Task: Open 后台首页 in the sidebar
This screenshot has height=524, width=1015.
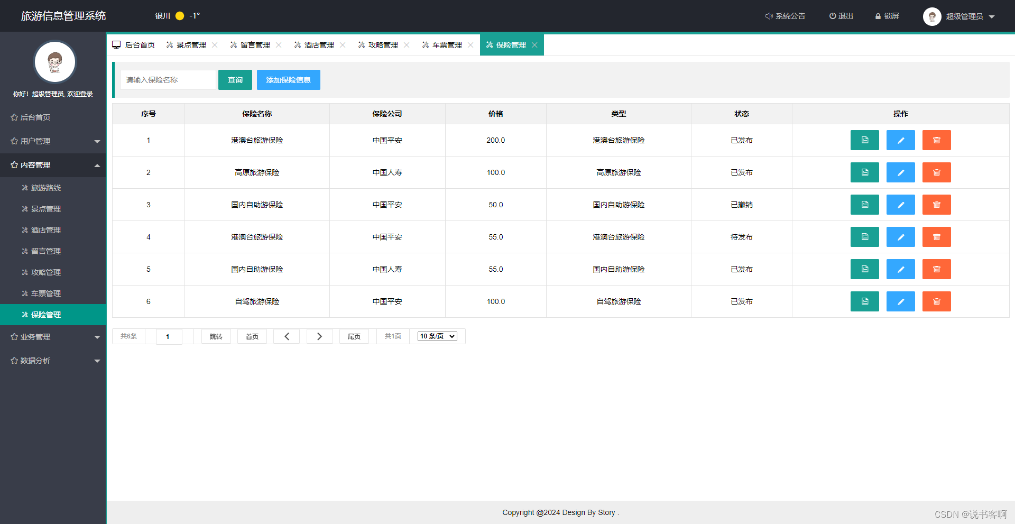Action: [53, 117]
